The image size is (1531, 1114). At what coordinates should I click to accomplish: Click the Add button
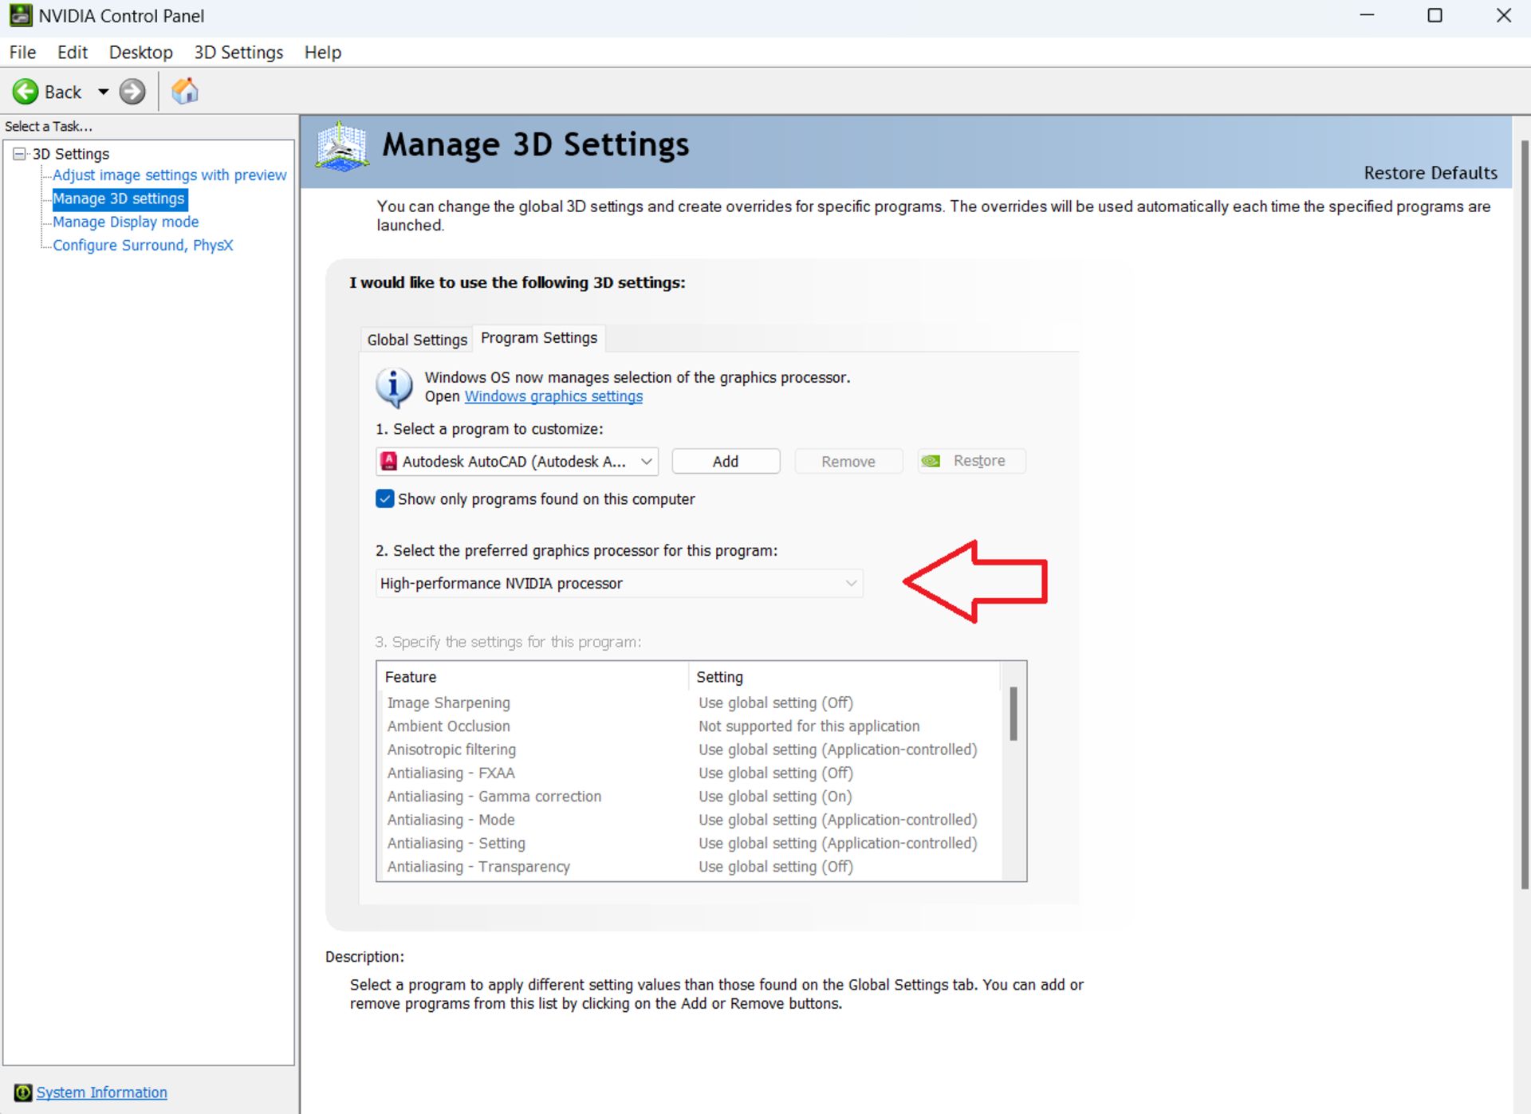726,461
